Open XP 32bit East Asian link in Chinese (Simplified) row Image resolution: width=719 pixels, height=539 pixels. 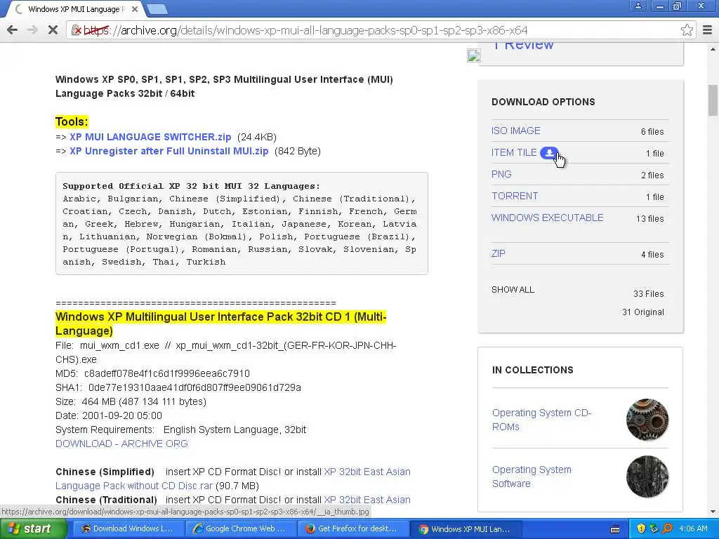pos(367,472)
